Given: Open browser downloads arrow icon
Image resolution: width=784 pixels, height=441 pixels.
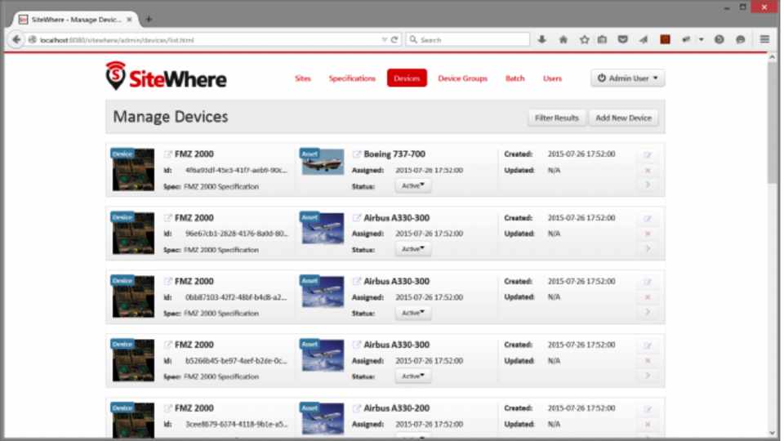Looking at the screenshot, I should point(541,39).
